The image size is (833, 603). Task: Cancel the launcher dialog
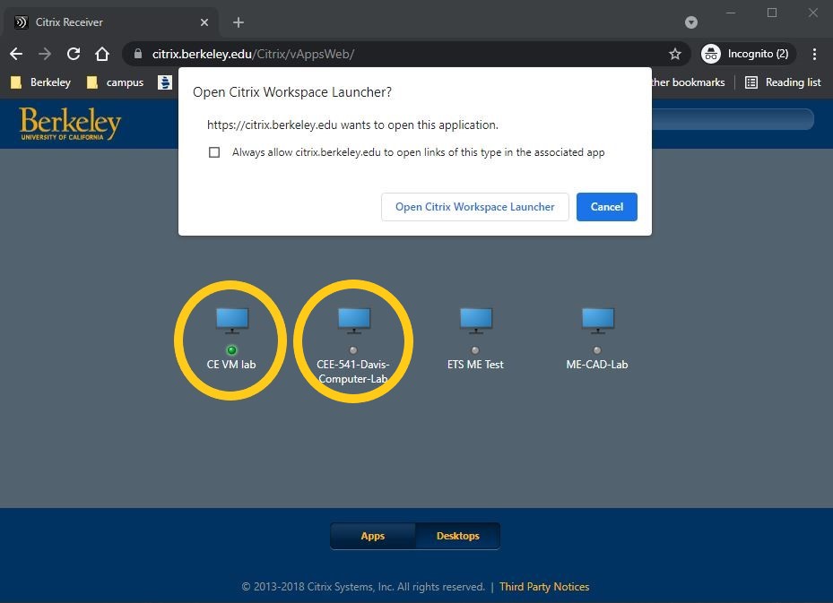click(607, 207)
